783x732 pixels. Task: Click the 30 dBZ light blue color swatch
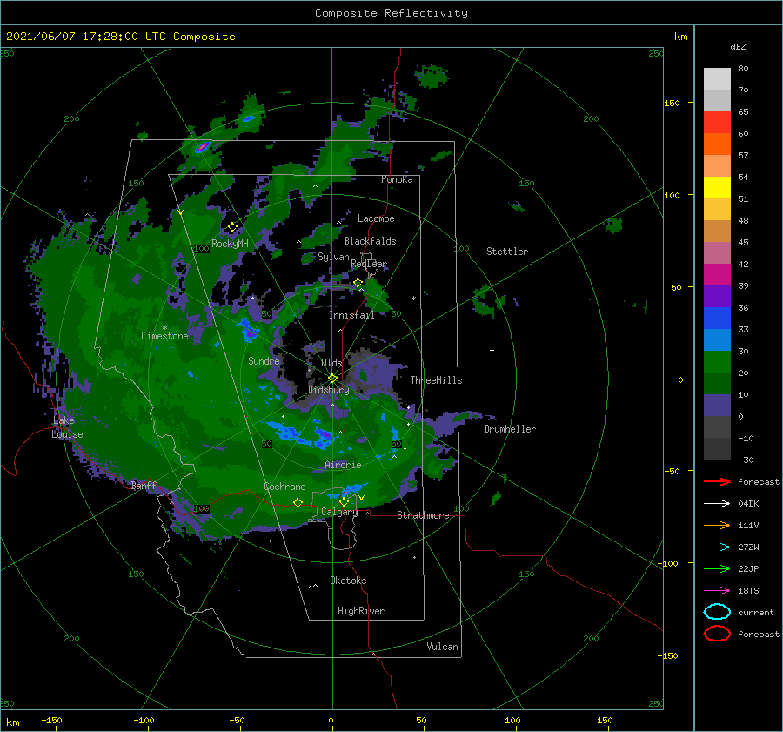coord(717,339)
